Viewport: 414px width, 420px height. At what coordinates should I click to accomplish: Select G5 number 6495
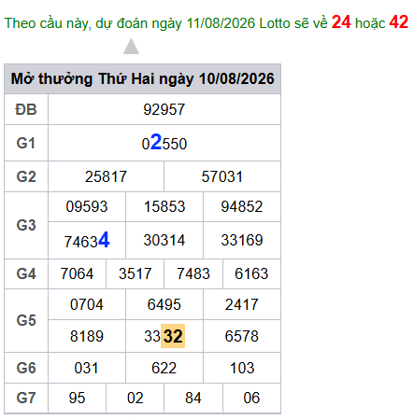click(164, 304)
